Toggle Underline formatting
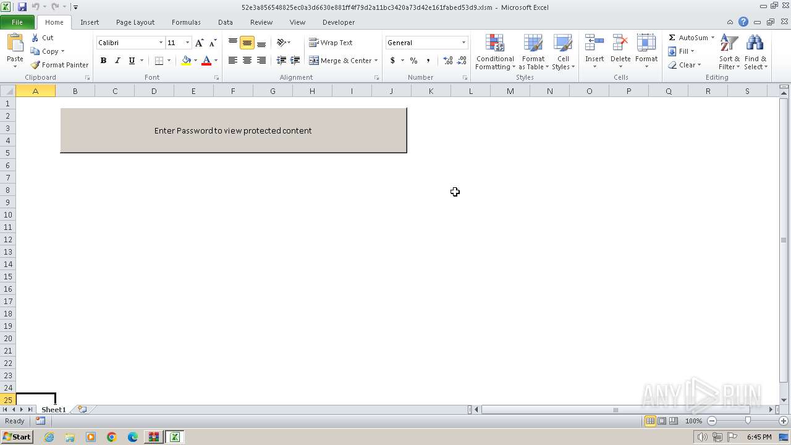791x445 pixels. [132, 61]
